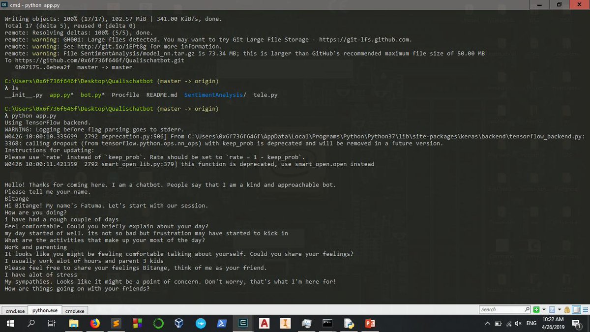Open Task View on the taskbar
Viewport: 590px width, 332px height.
coord(52,323)
